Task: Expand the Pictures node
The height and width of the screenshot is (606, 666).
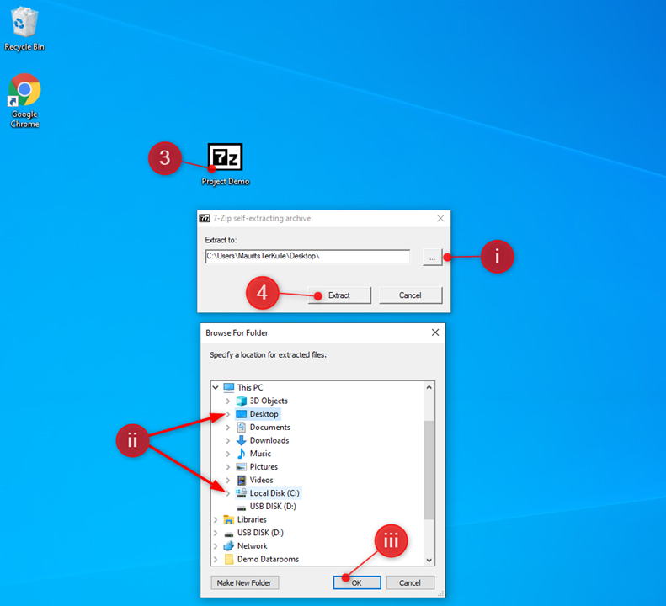Action: [x=228, y=467]
